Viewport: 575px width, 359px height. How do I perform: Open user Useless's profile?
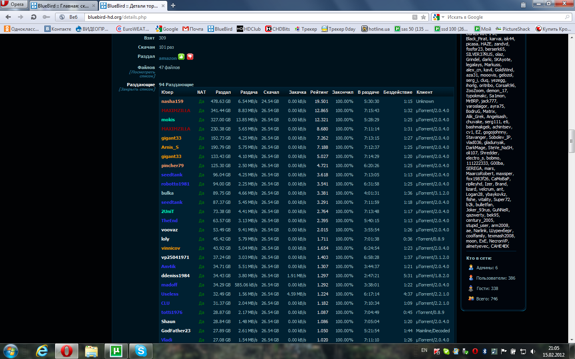(170, 294)
